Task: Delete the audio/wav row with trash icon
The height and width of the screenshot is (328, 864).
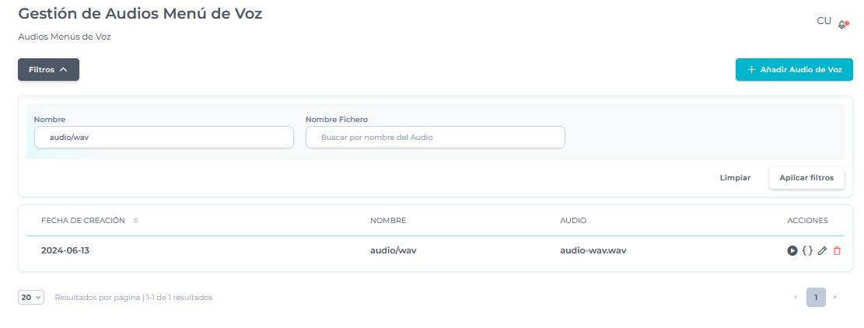Action: click(x=837, y=250)
